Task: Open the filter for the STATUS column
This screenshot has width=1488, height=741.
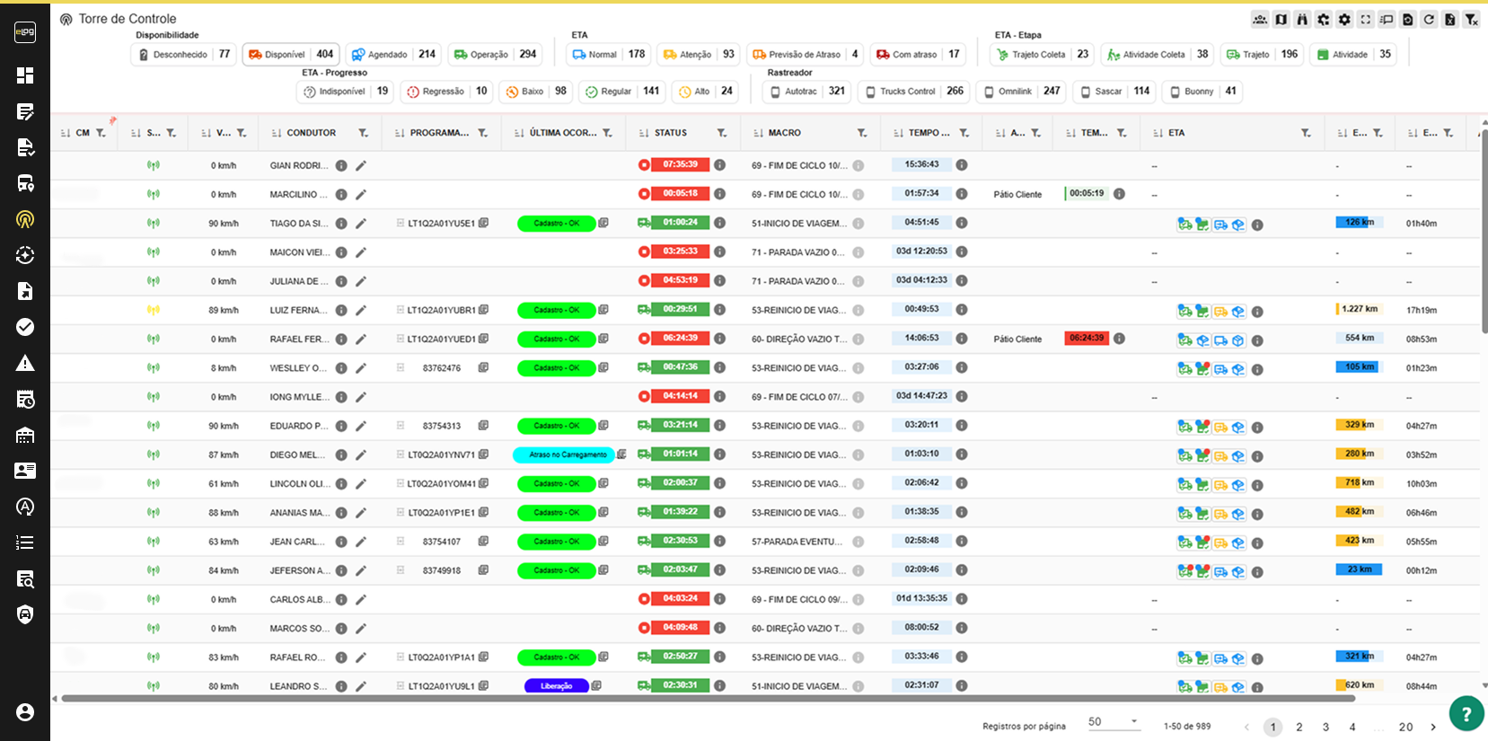Action: tap(722, 133)
